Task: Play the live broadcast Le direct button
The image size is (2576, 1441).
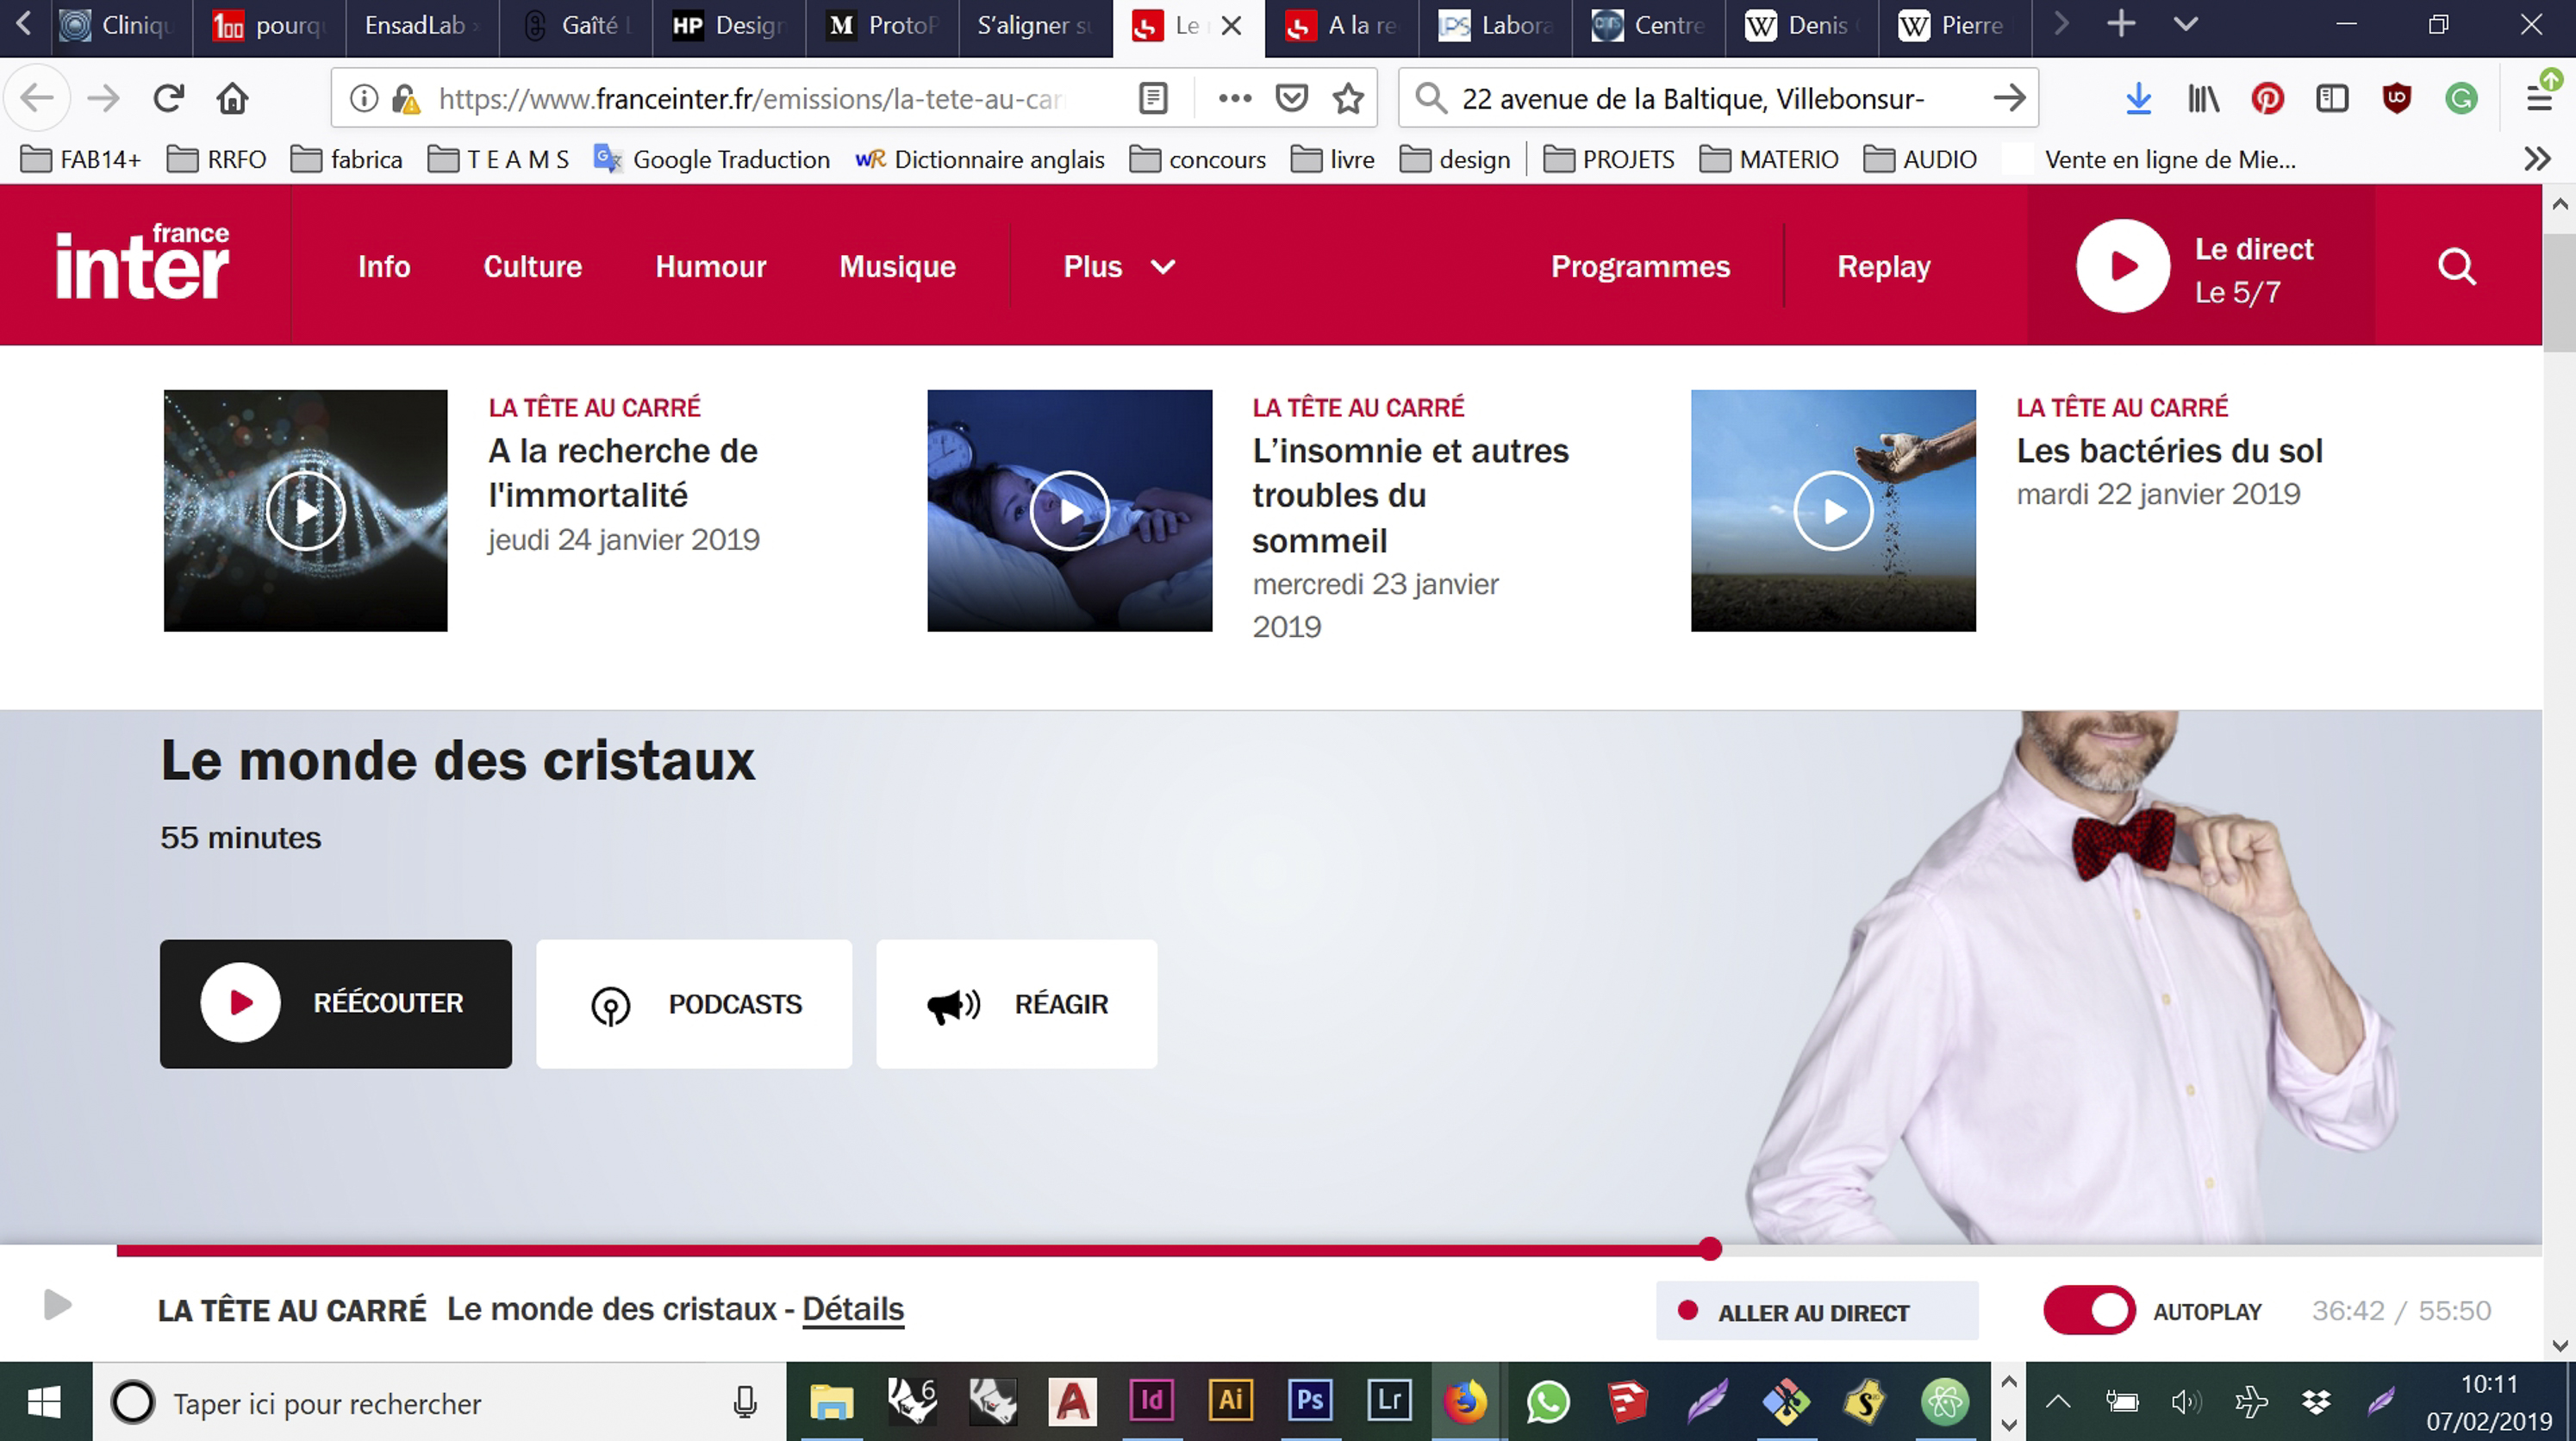Action: pyautogui.click(x=2122, y=266)
